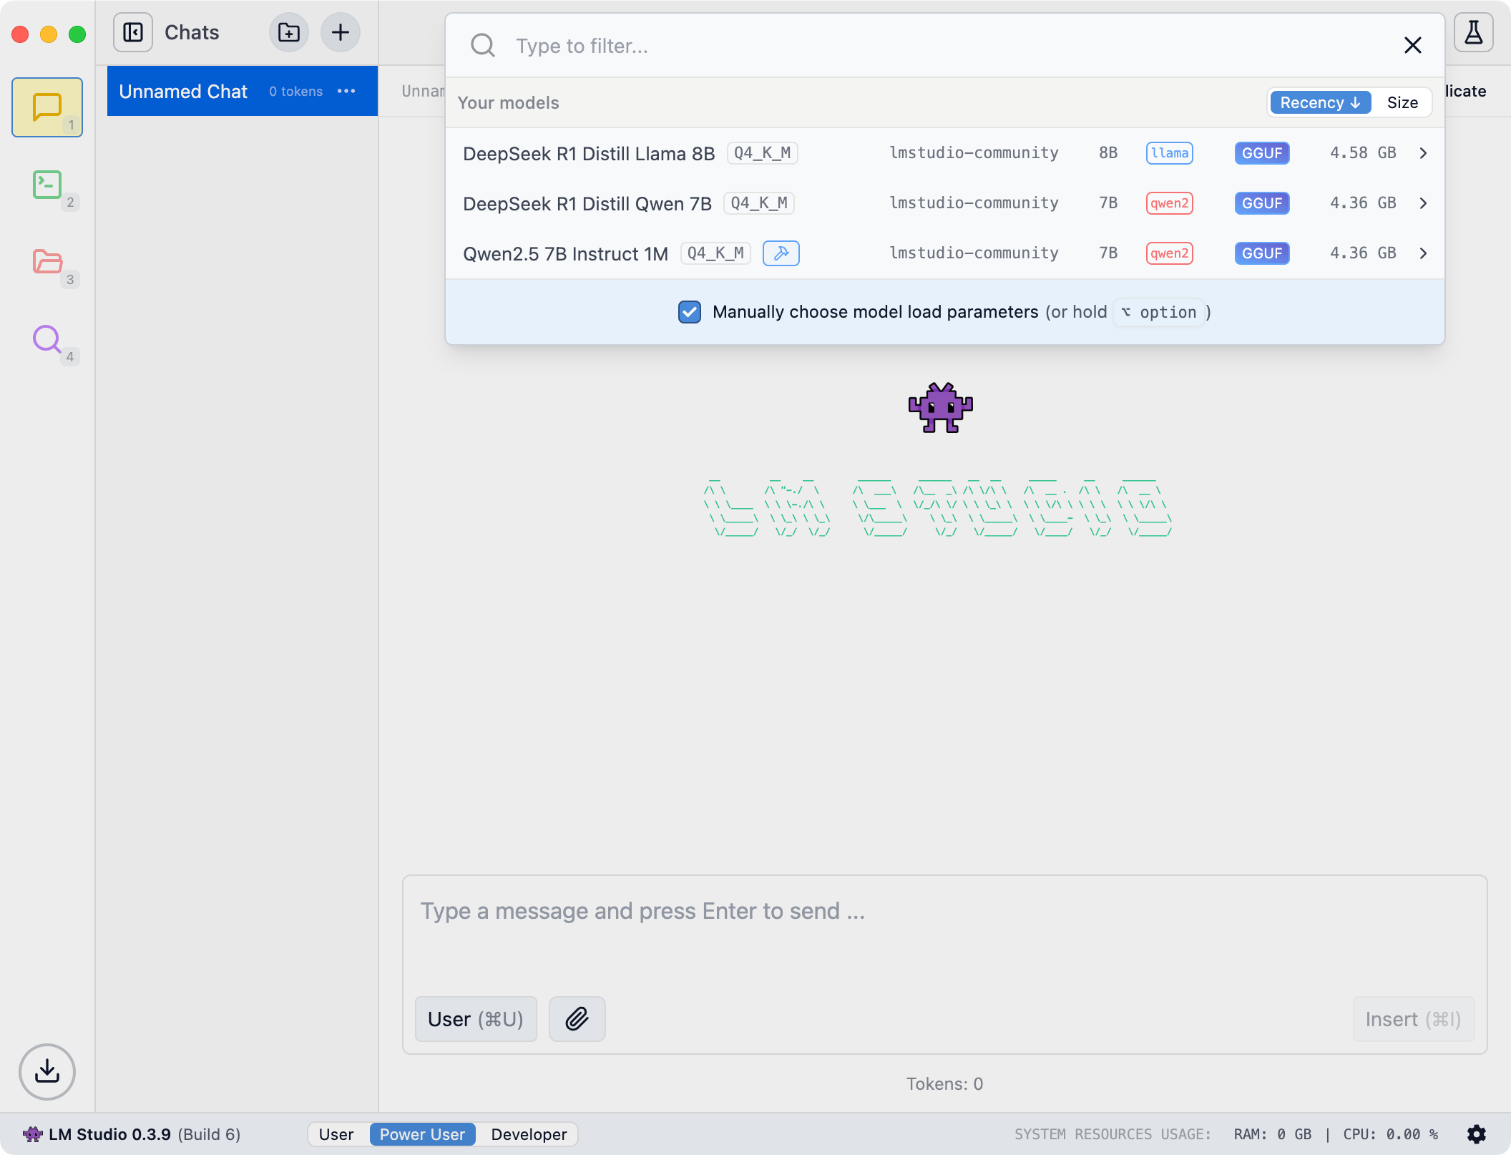The height and width of the screenshot is (1155, 1511).
Task: Open the experiments flask icon at top right
Action: pyautogui.click(x=1473, y=32)
